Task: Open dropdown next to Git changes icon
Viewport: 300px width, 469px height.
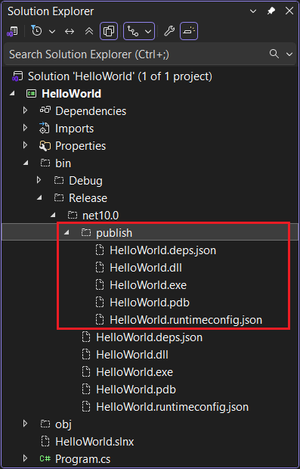Action: point(148,32)
